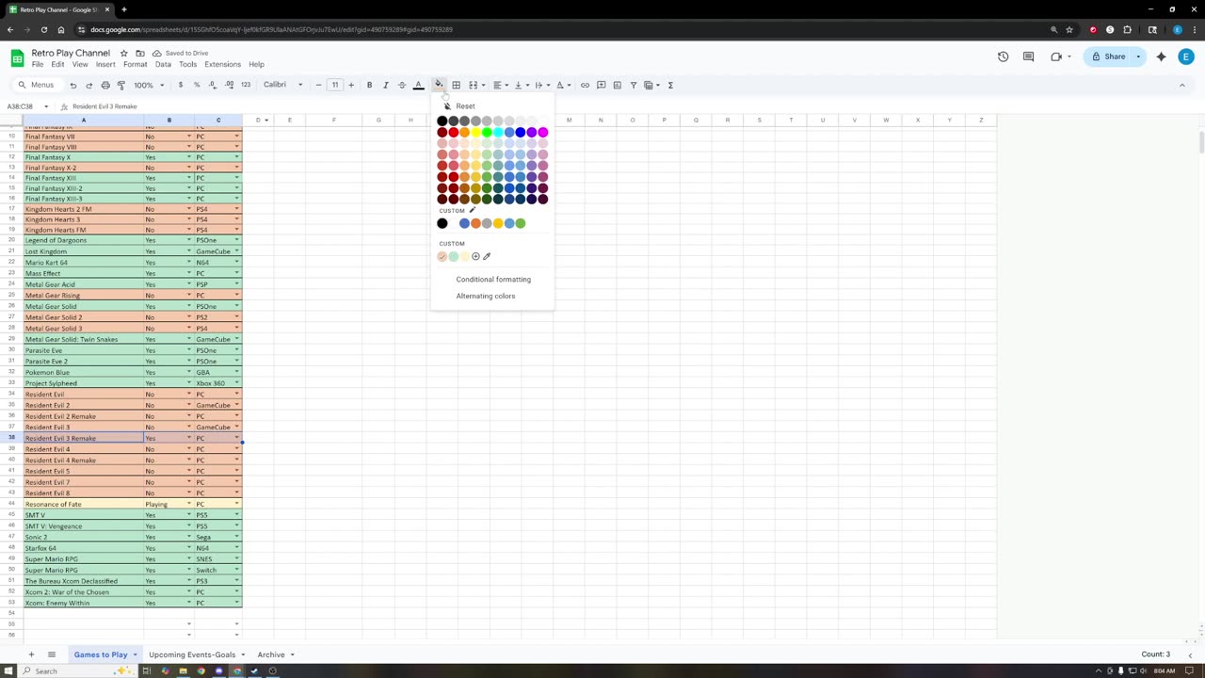Open version history clock icon
The width and height of the screenshot is (1205, 678).
1003,56
